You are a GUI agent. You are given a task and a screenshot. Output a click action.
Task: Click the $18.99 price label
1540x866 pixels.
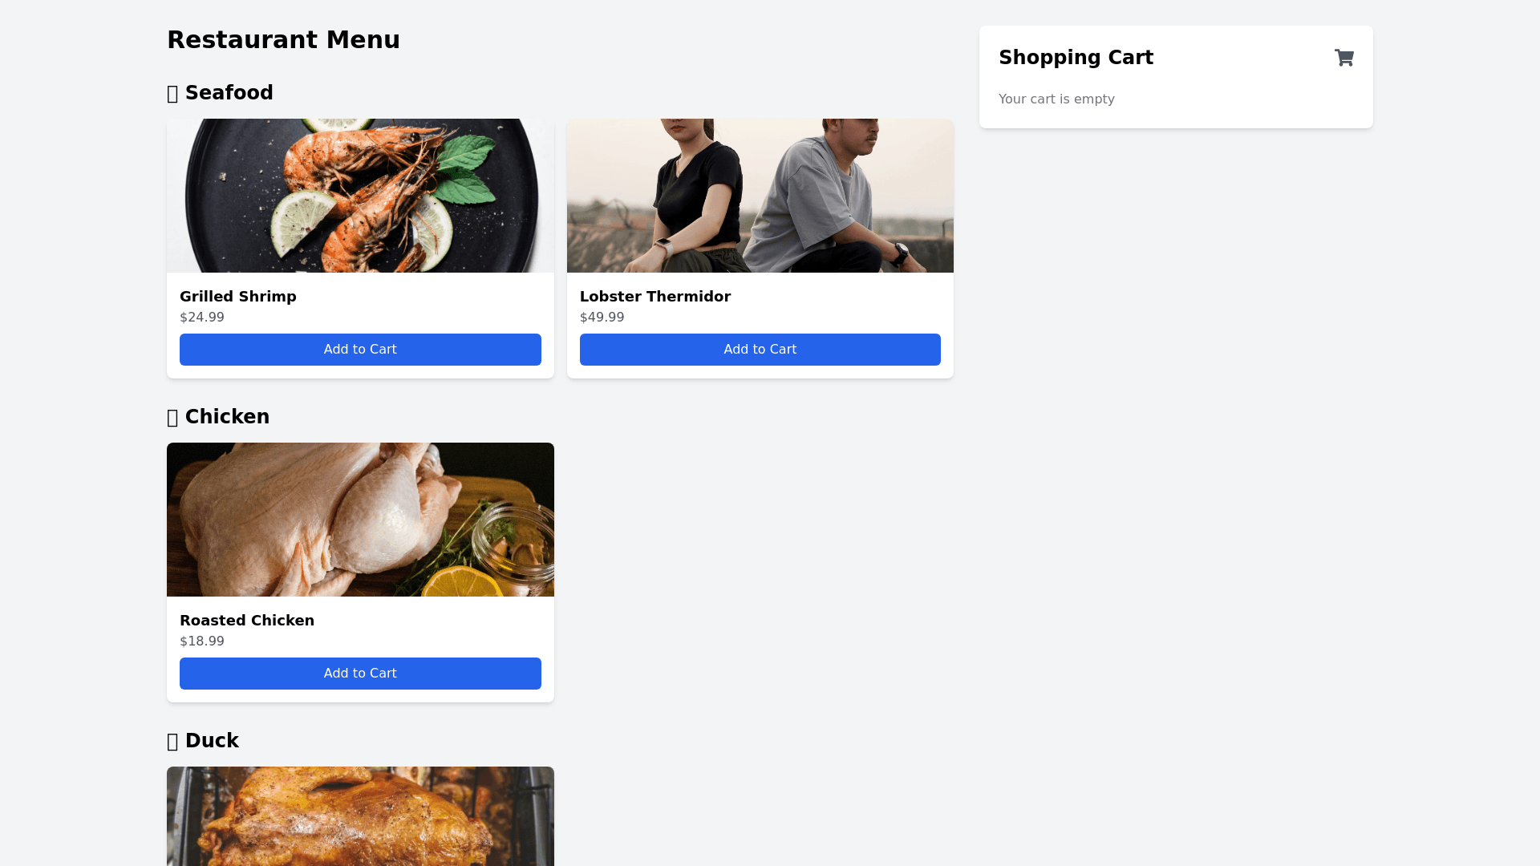pyautogui.click(x=202, y=641)
